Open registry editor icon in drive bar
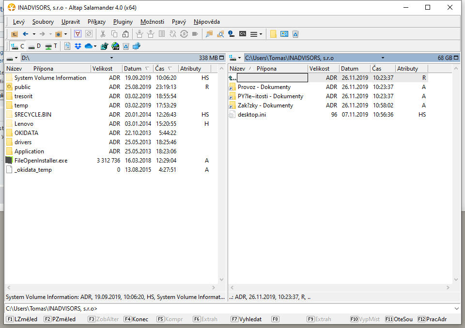465x328 pixels. (105, 46)
